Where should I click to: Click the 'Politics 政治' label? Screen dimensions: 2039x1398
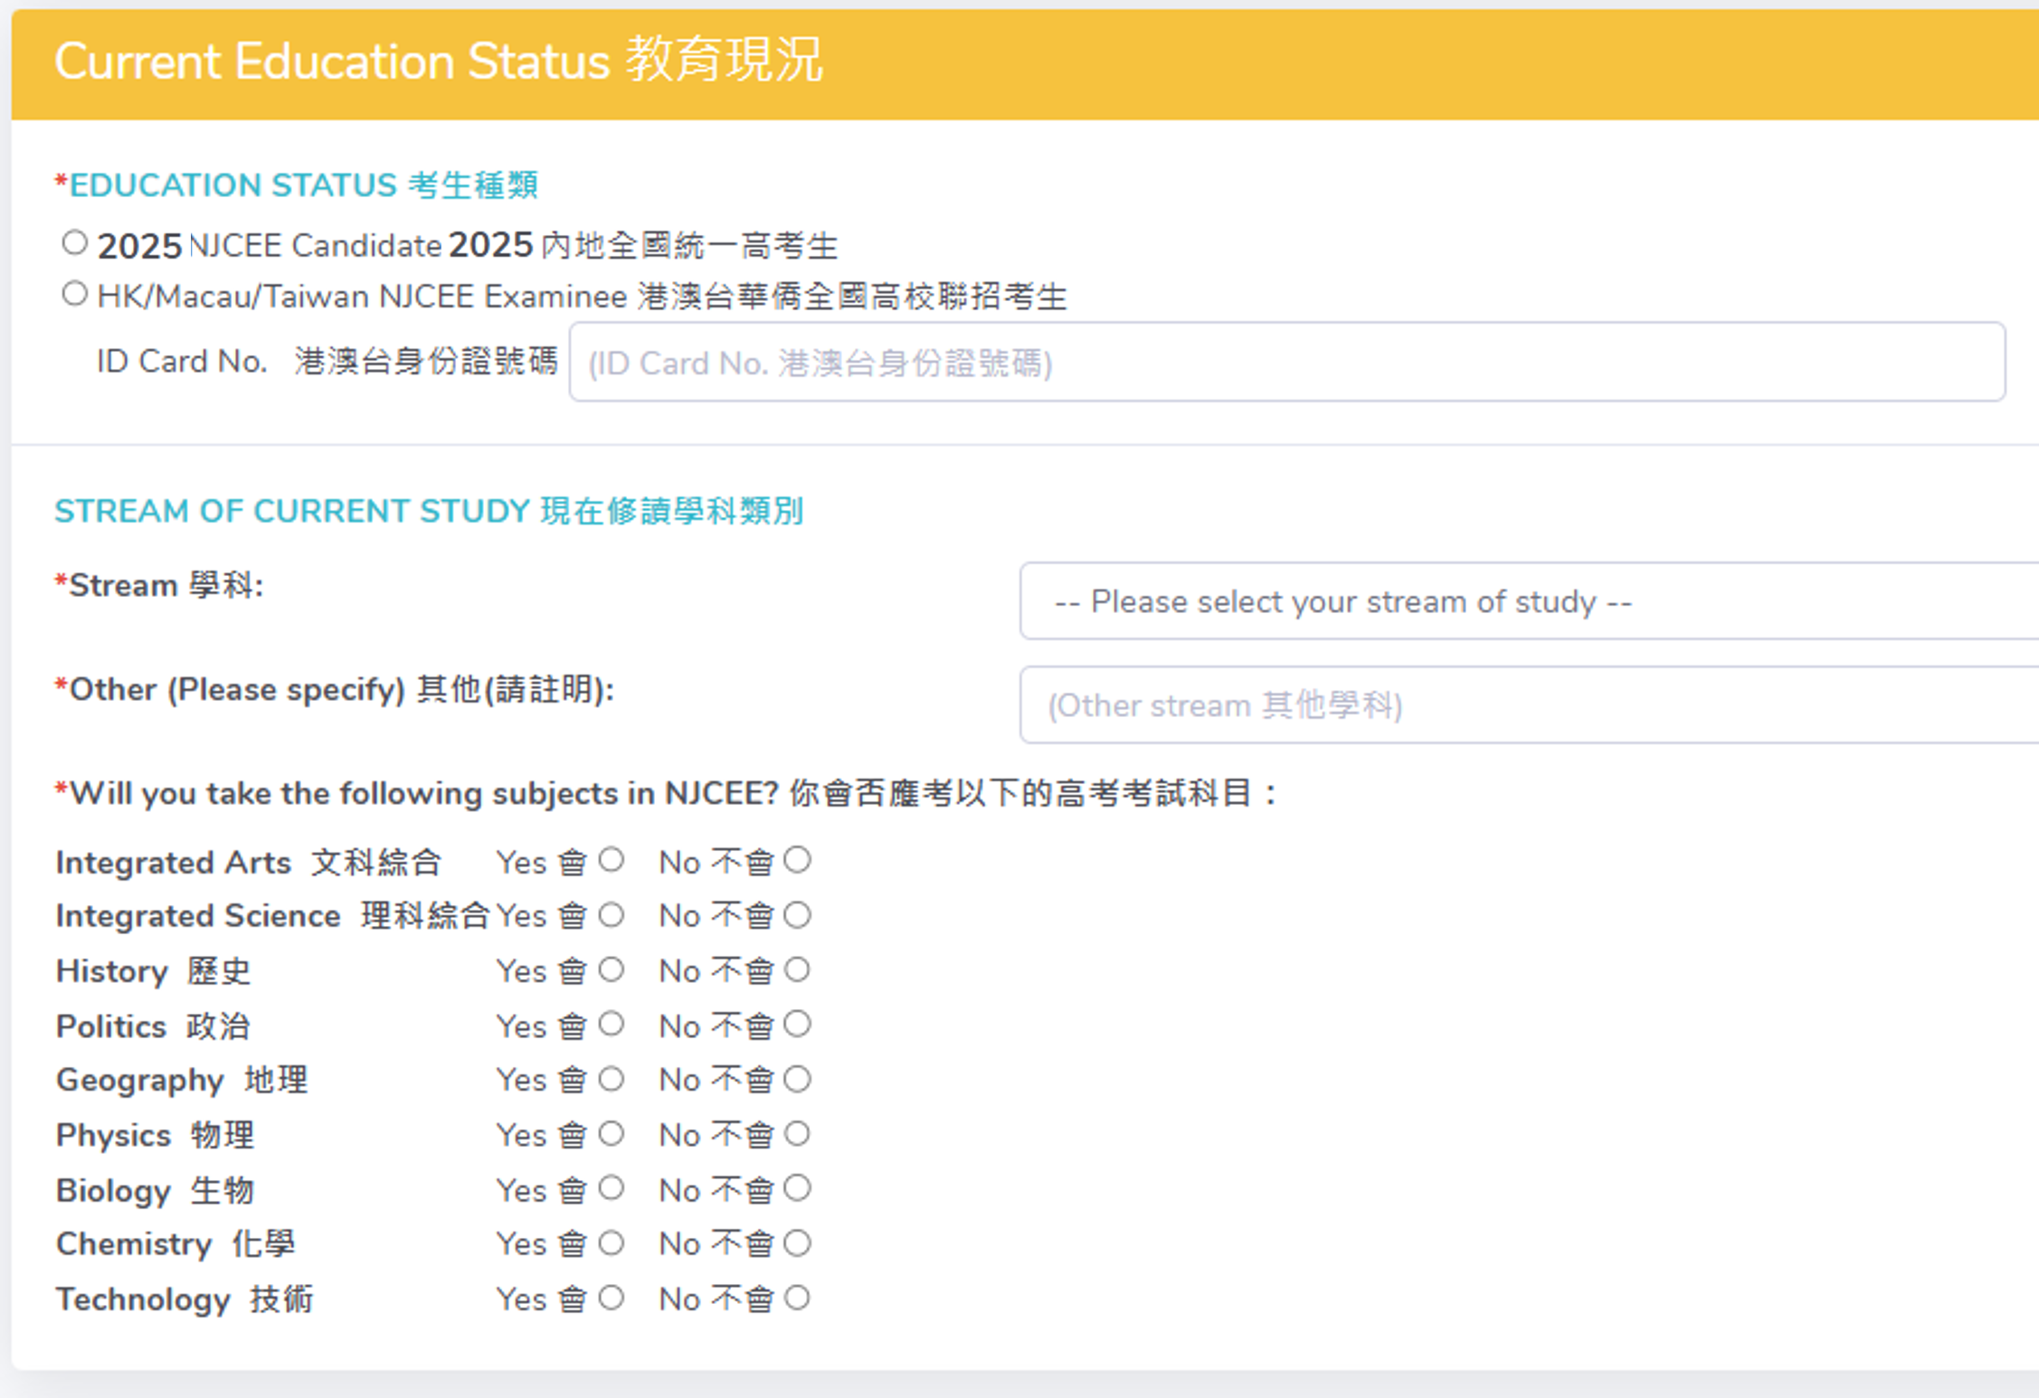click(x=153, y=1026)
